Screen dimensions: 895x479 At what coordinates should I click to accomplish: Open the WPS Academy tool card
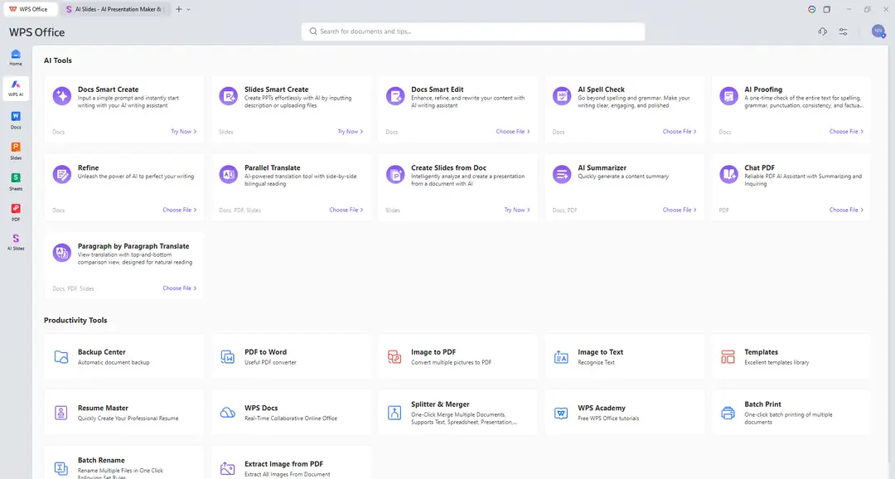pos(625,412)
